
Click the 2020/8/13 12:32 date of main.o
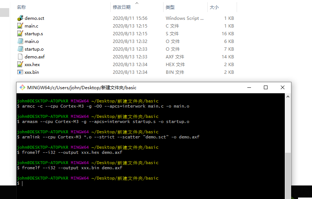coord(130,41)
